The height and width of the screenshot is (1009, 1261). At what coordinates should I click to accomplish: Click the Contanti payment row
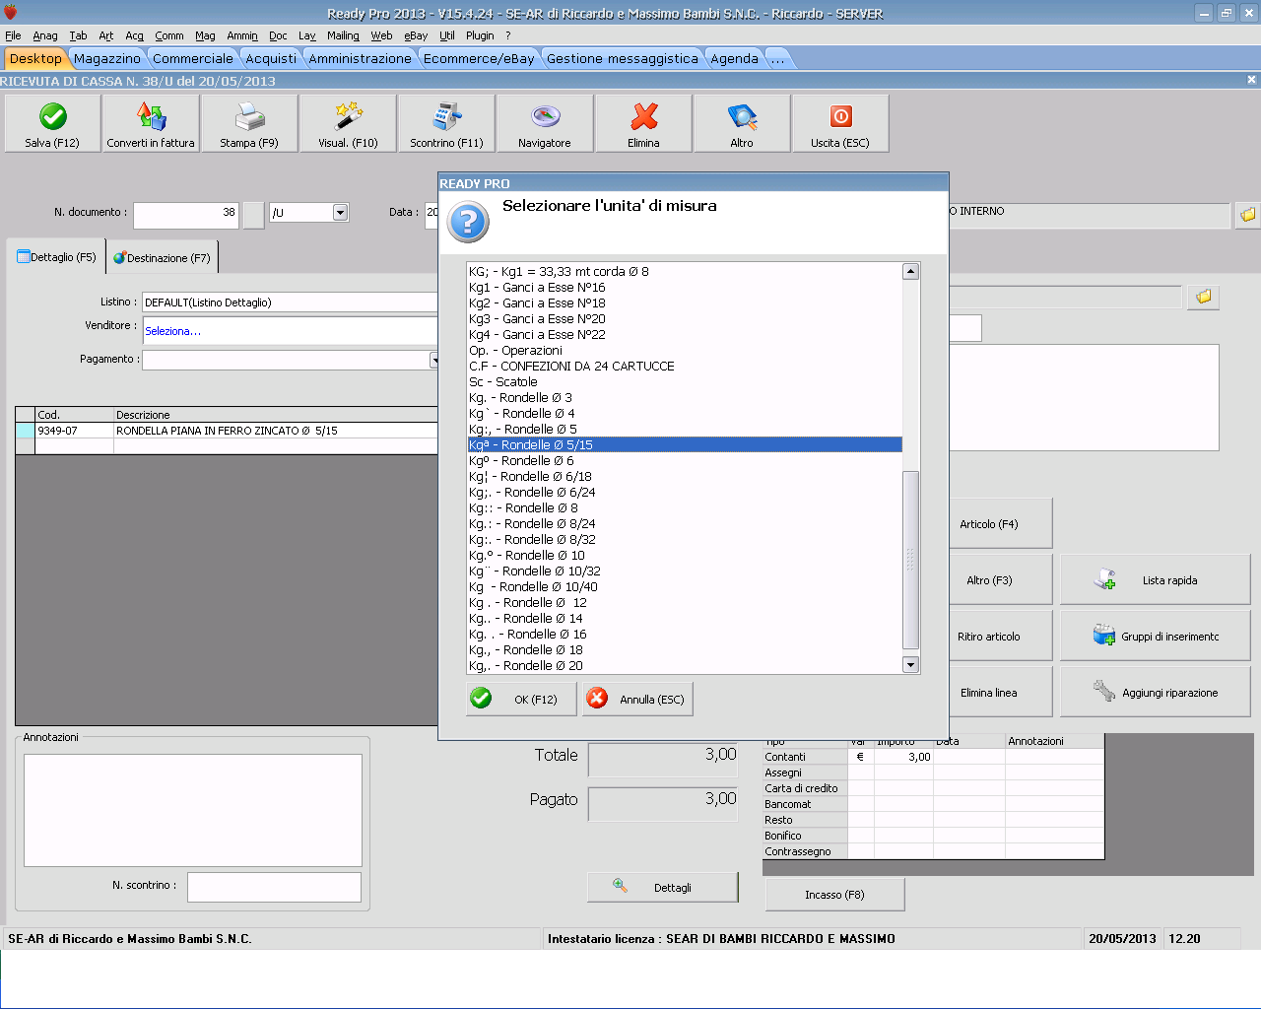[x=933, y=757]
